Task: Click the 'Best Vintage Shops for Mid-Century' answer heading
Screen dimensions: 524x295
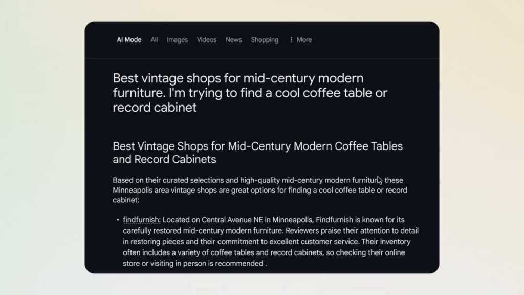Action: 257,146
